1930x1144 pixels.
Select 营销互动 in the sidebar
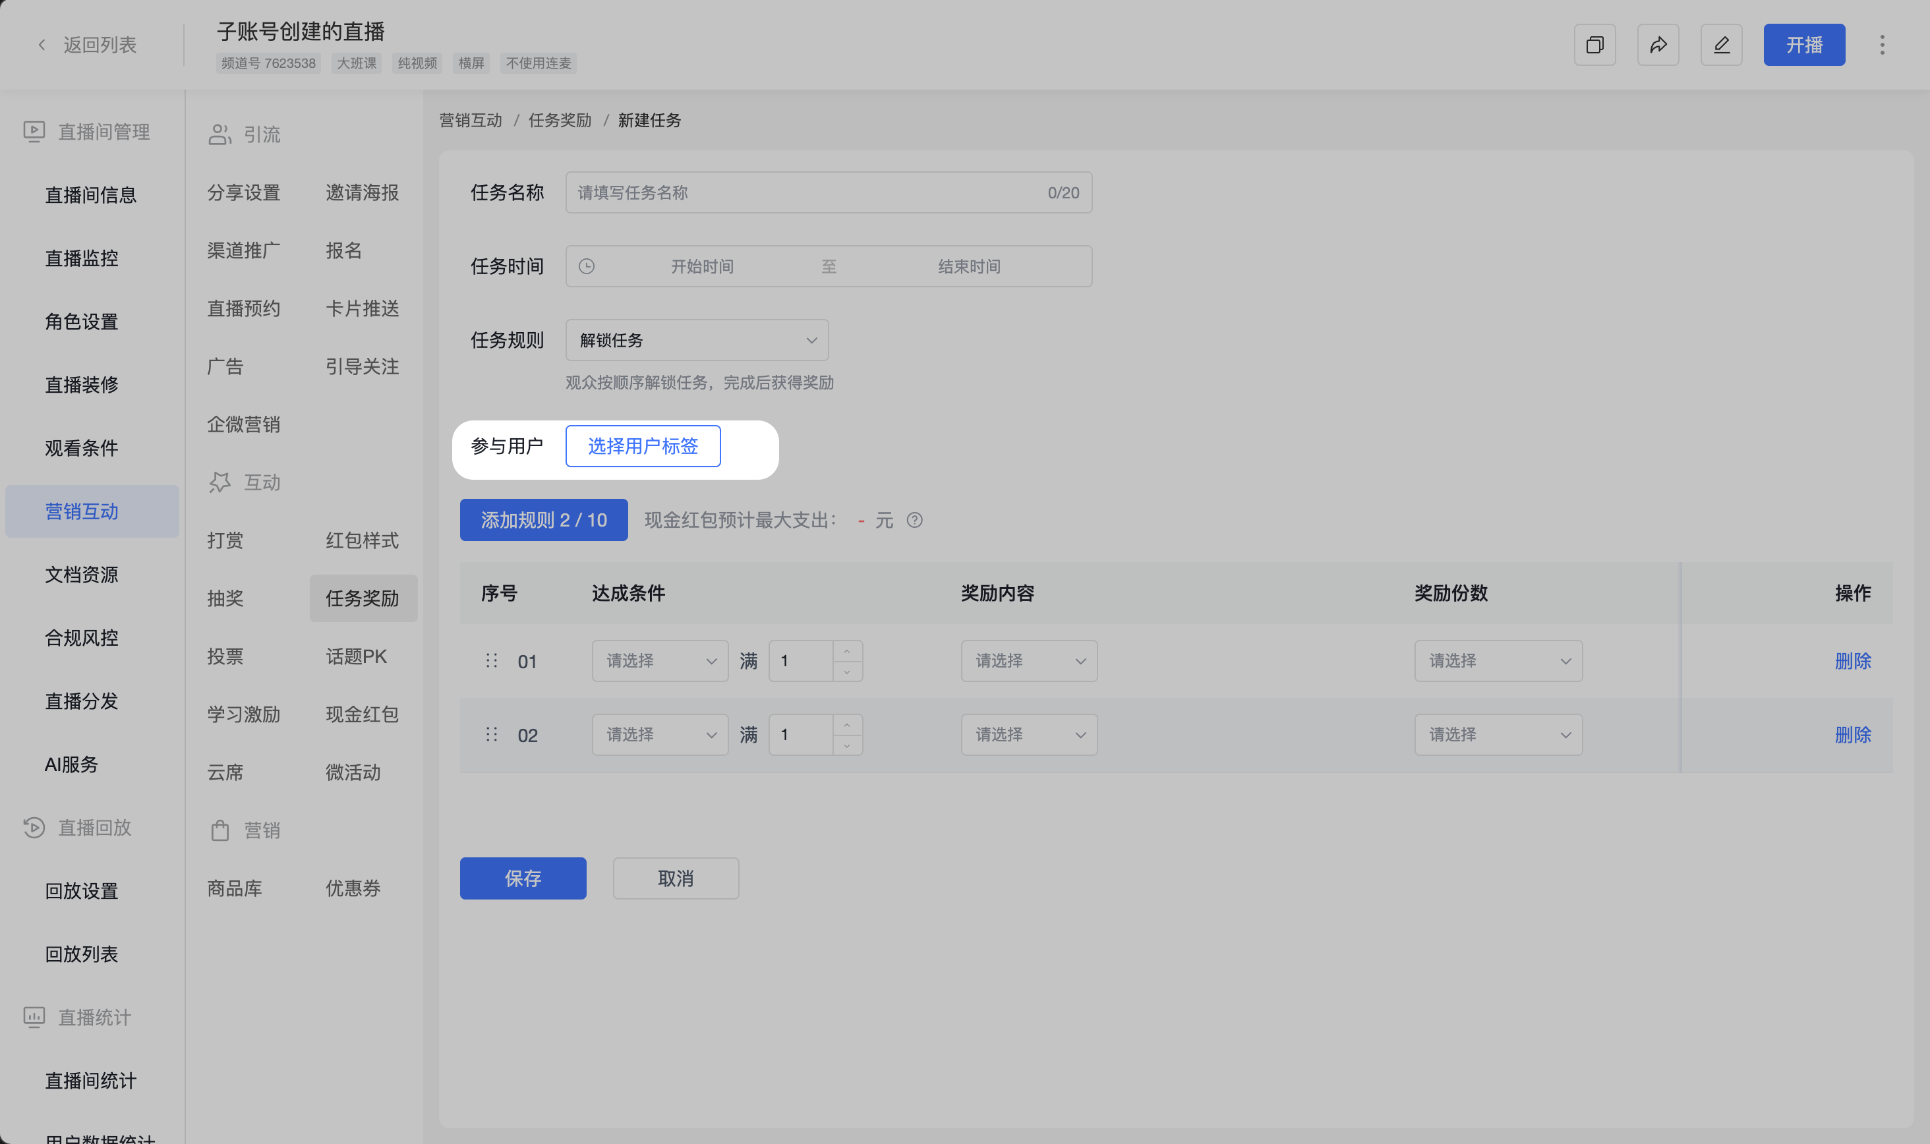[x=92, y=511]
